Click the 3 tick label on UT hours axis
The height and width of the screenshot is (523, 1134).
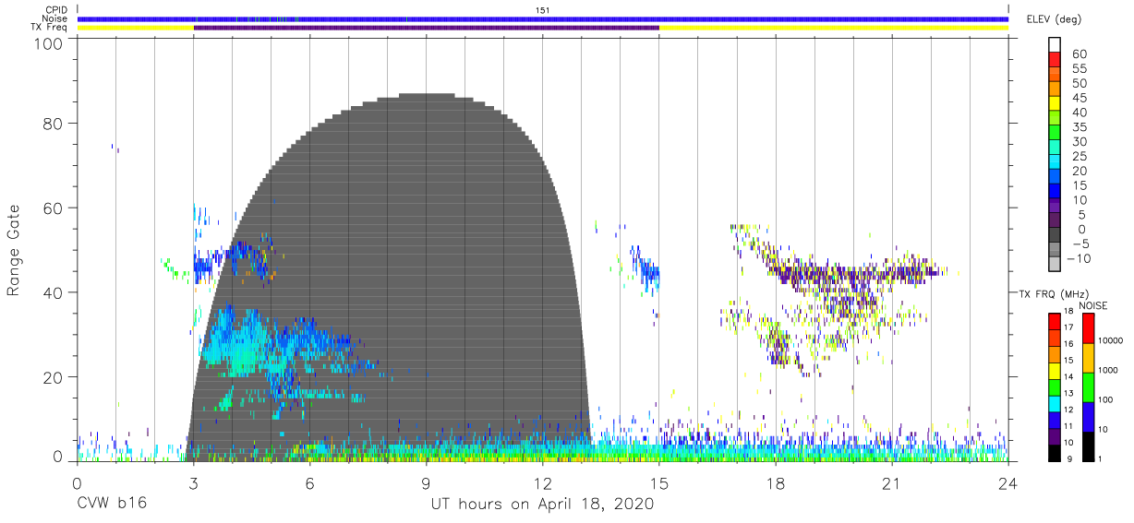point(193,484)
